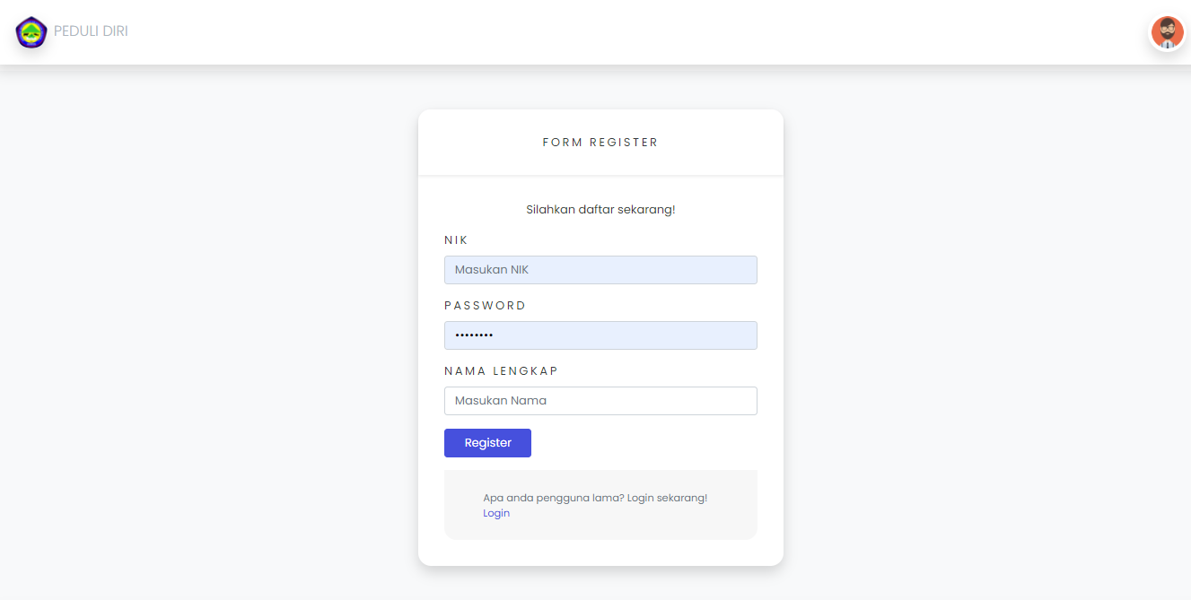
Task: Click the Masukan Nama input field
Action: click(600, 400)
